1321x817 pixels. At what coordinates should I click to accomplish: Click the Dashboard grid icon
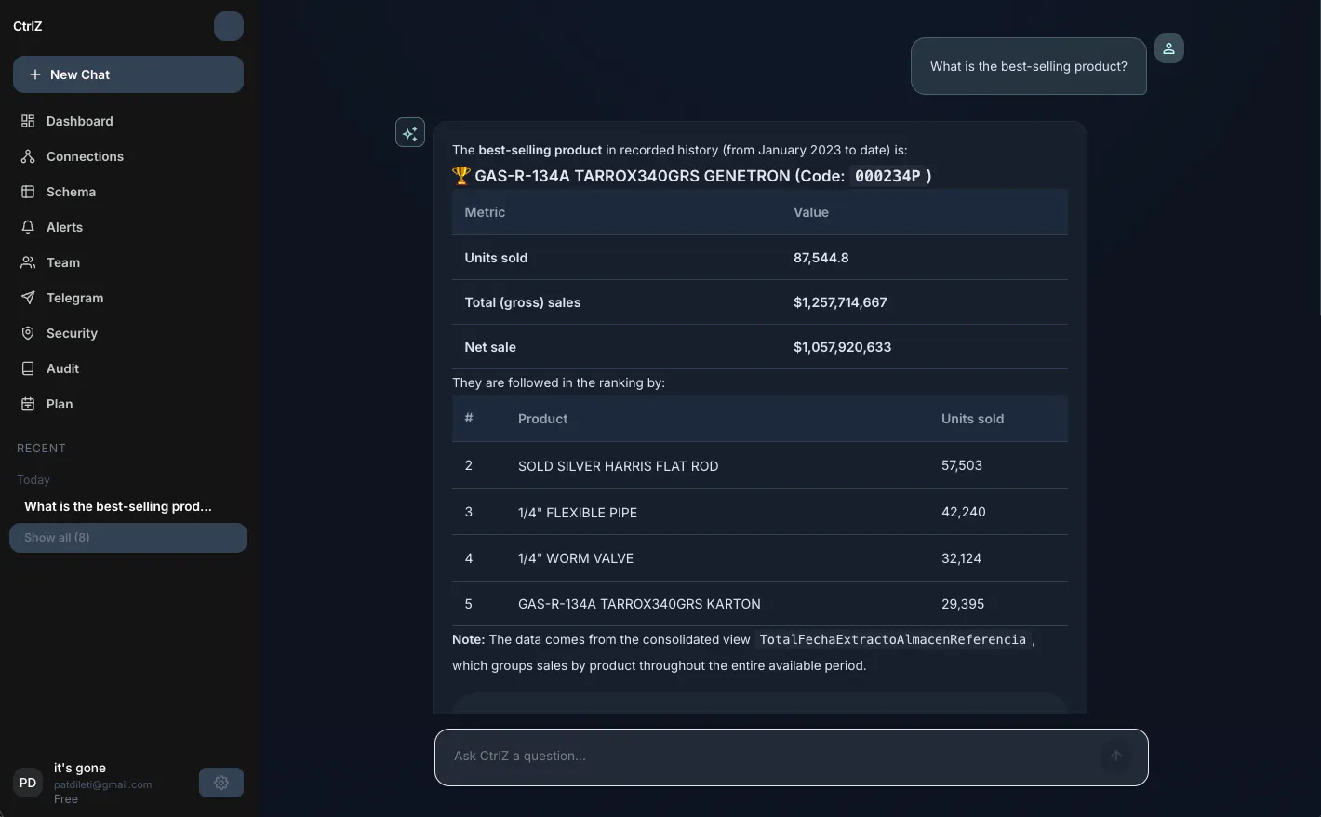[28, 121]
